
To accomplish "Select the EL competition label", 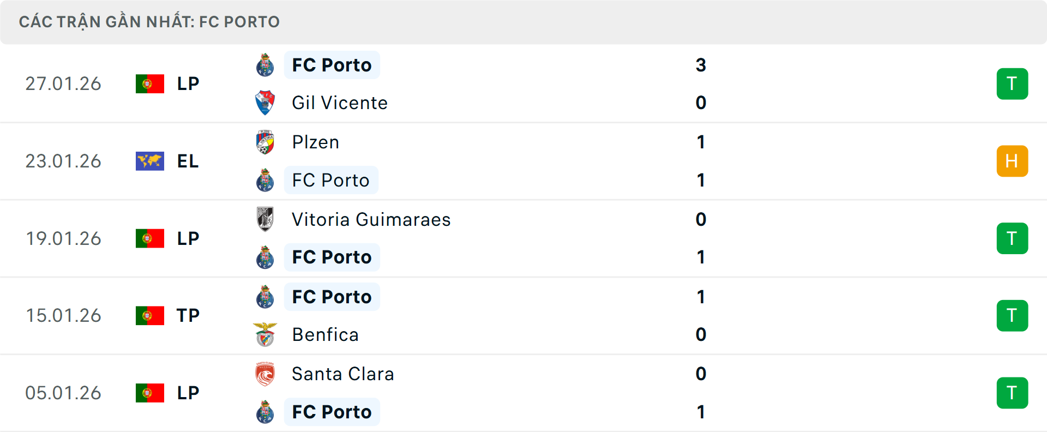I will click(x=188, y=161).
